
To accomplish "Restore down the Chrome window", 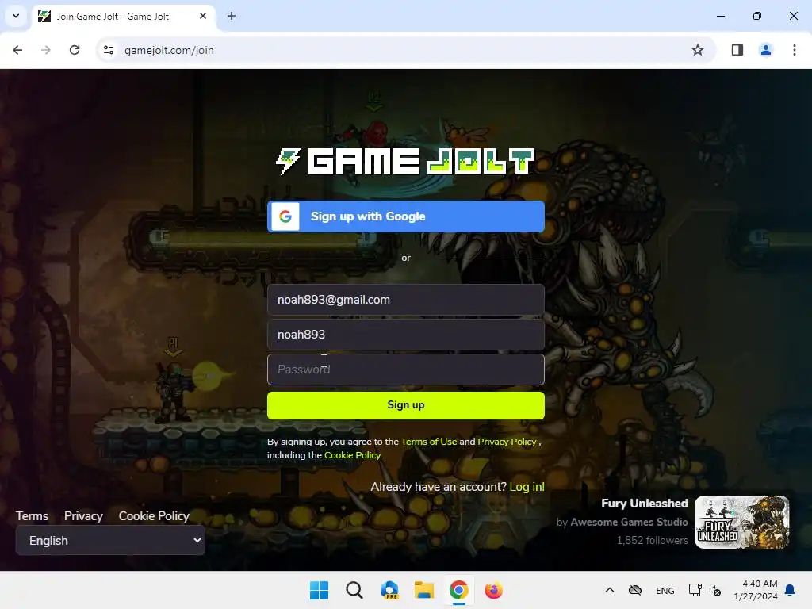I will coord(756,16).
